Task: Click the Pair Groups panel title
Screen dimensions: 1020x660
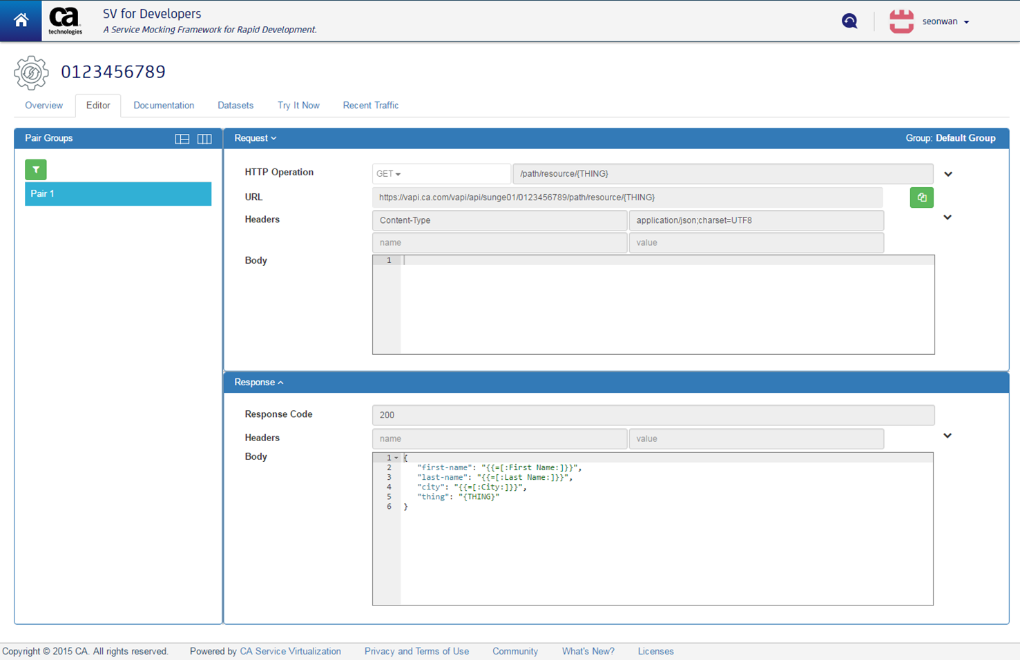Action: coord(49,138)
